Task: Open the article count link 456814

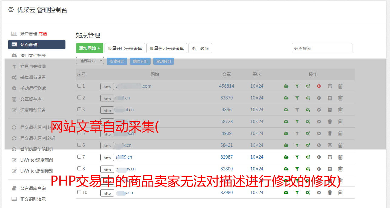Action: [227, 86]
